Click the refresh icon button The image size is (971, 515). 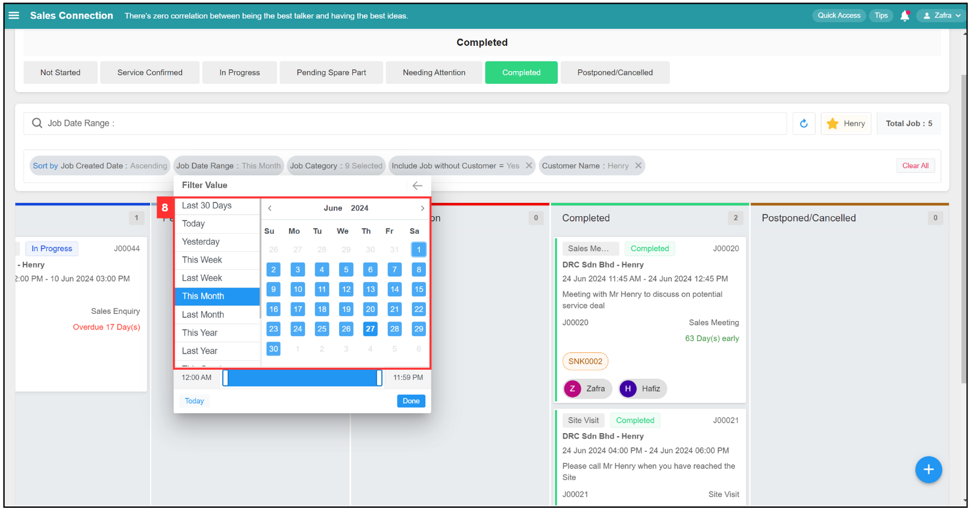(x=804, y=123)
